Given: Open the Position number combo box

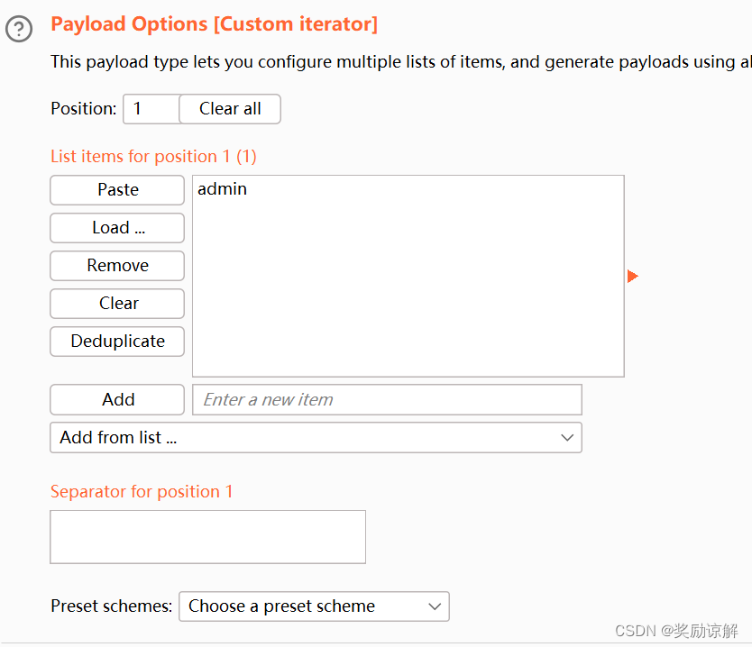Looking at the screenshot, I should point(151,109).
